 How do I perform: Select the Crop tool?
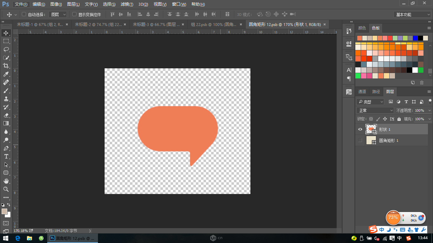pos(6,66)
